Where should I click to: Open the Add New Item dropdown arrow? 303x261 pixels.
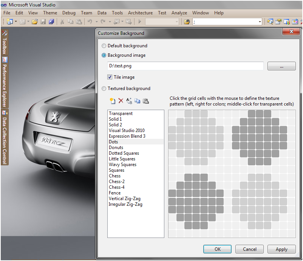(x=28, y=22)
